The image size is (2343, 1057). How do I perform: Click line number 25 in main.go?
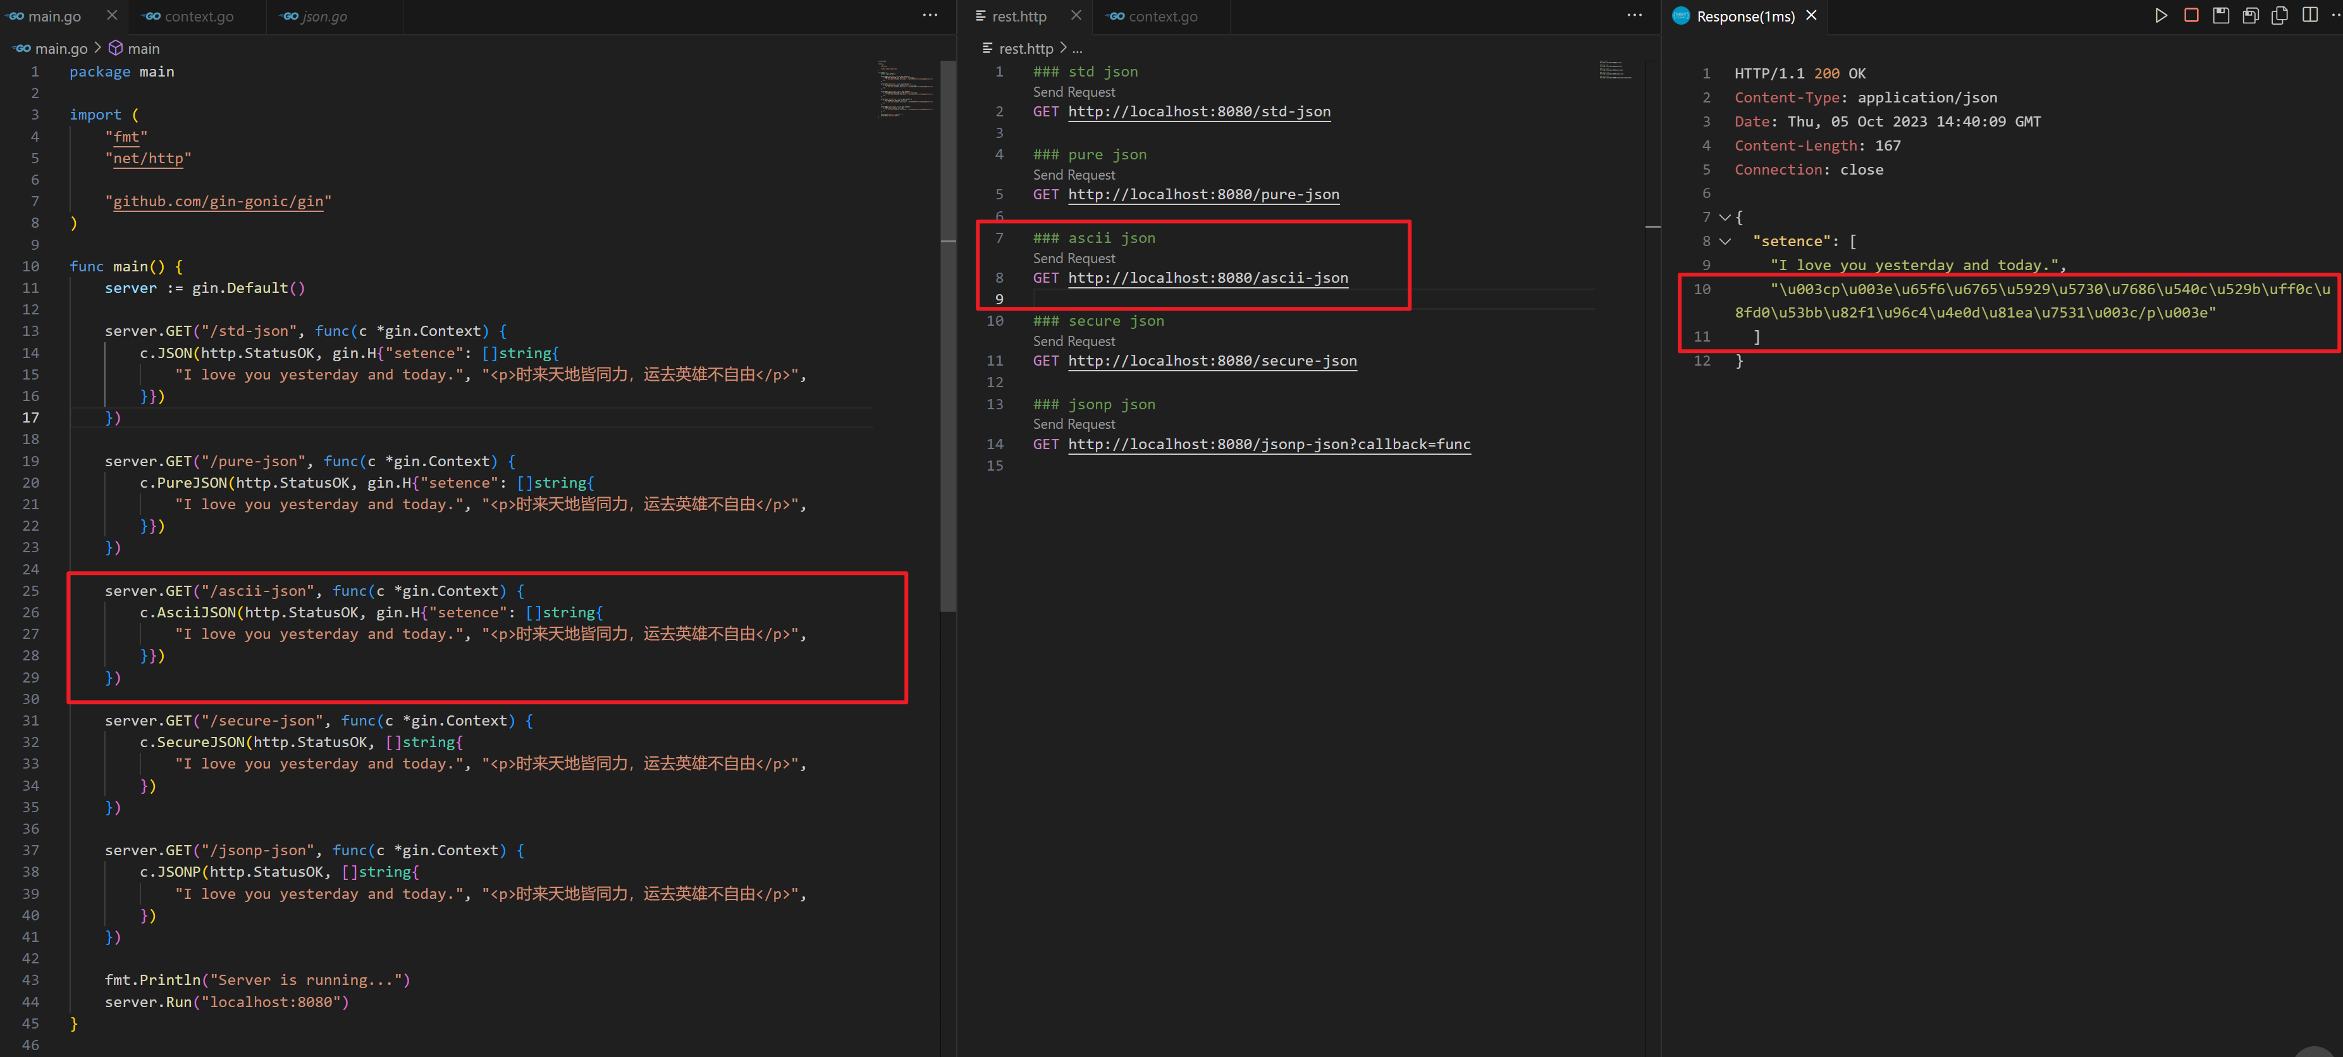pos(31,591)
